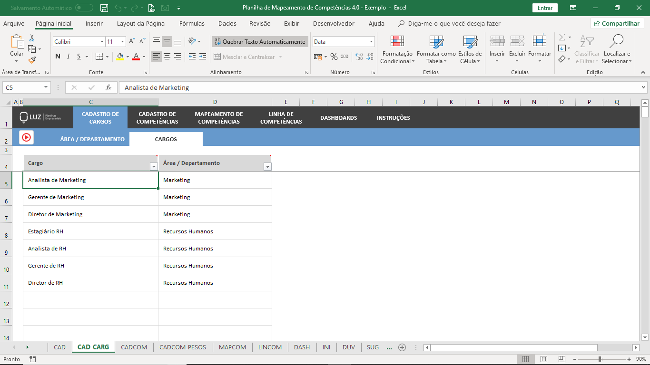Expand the Calibri font name dropdown
Image resolution: width=650 pixels, height=365 pixels.
(x=102, y=42)
